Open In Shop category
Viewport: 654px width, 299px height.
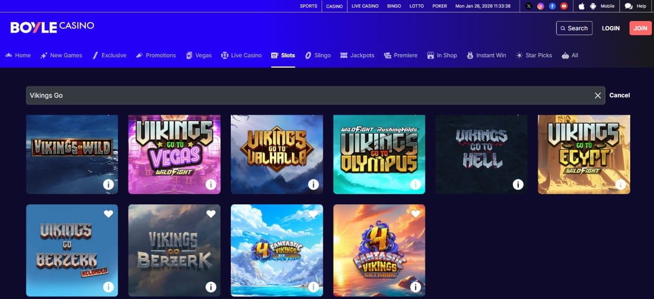coord(442,55)
